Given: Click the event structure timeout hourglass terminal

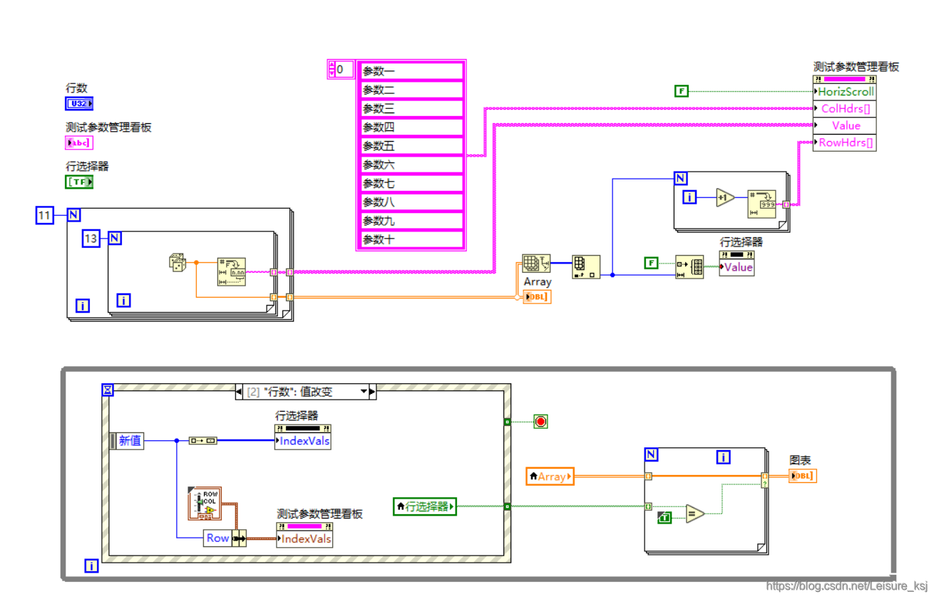Looking at the screenshot, I should pos(108,389).
